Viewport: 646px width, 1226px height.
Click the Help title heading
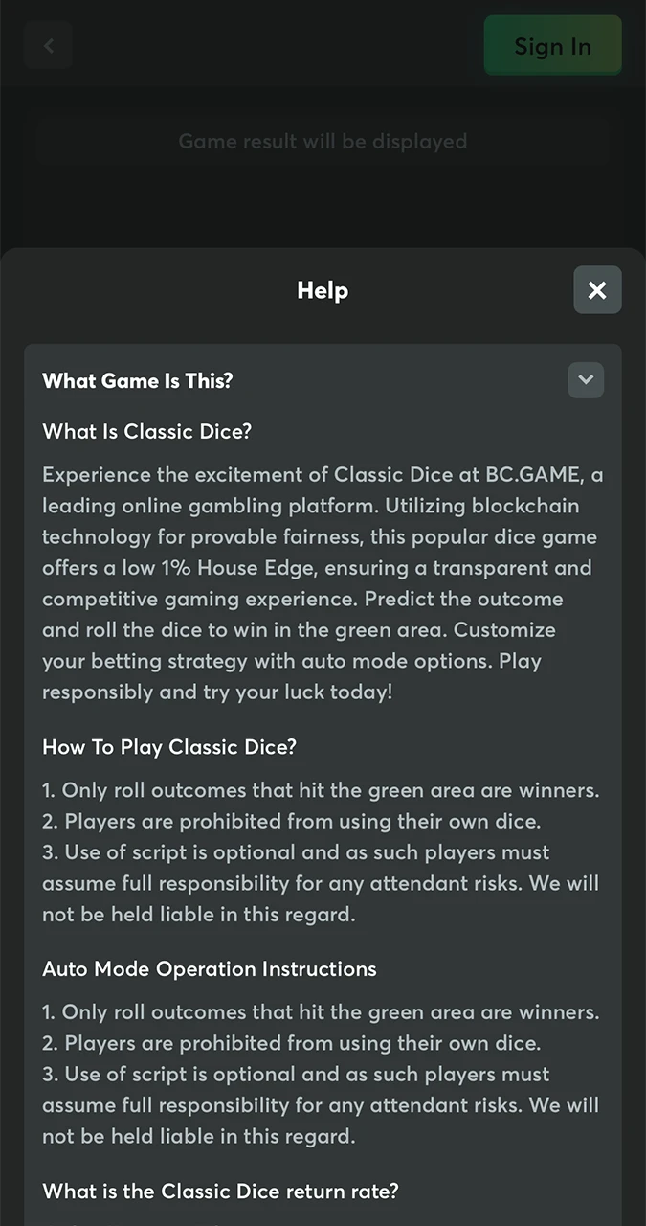click(x=323, y=289)
